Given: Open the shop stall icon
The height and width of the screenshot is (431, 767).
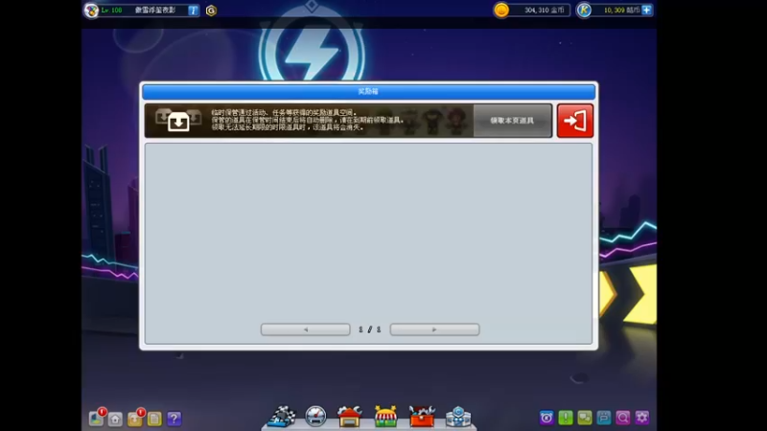Looking at the screenshot, I should pyautogui.click(x=385, y=417).
